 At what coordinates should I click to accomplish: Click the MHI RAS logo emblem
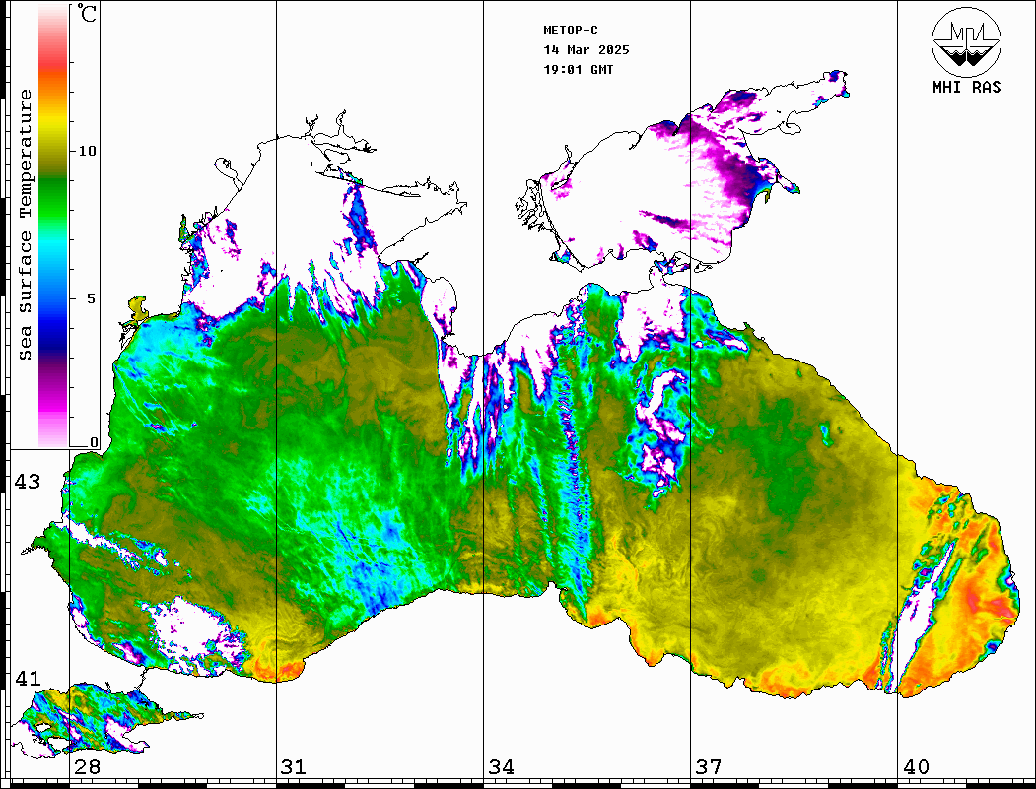click(966, 41)
